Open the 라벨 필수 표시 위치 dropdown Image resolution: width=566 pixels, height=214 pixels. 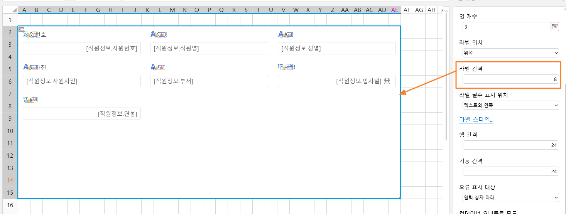511,105
